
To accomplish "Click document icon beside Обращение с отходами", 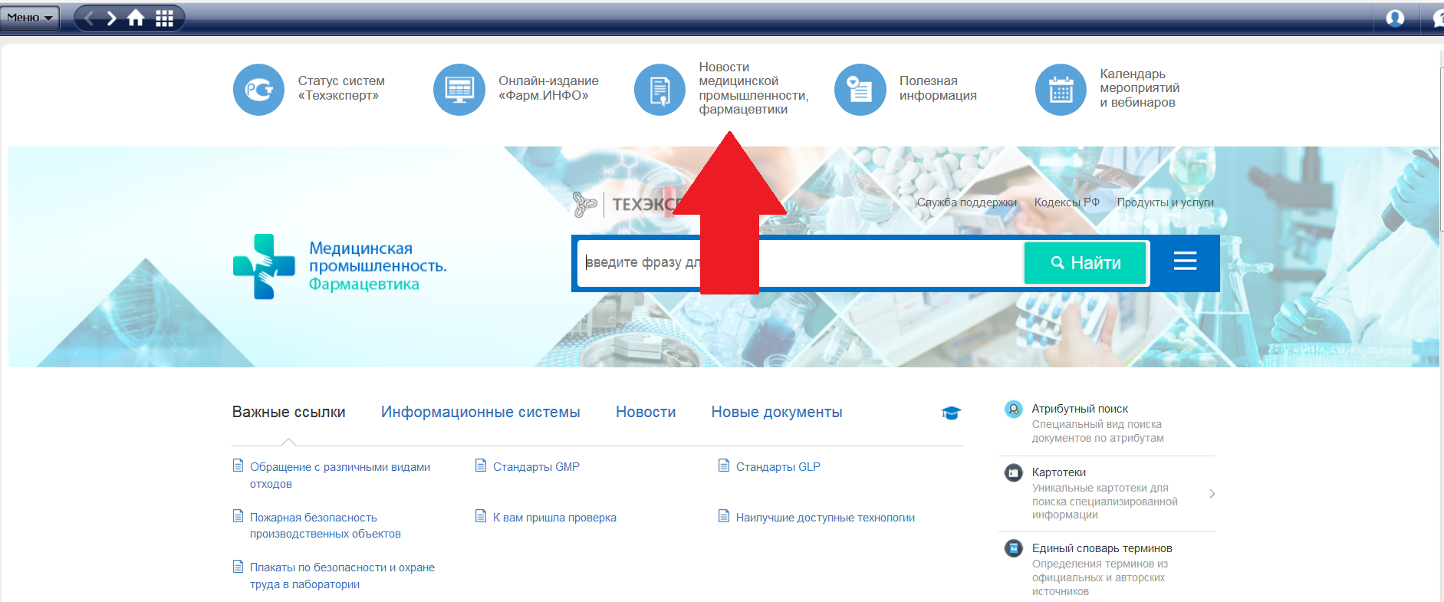I will (x=238, y=465).
